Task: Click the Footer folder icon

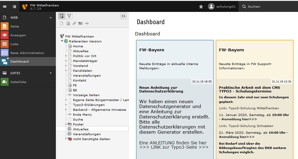Action: [x=70, y=124]
